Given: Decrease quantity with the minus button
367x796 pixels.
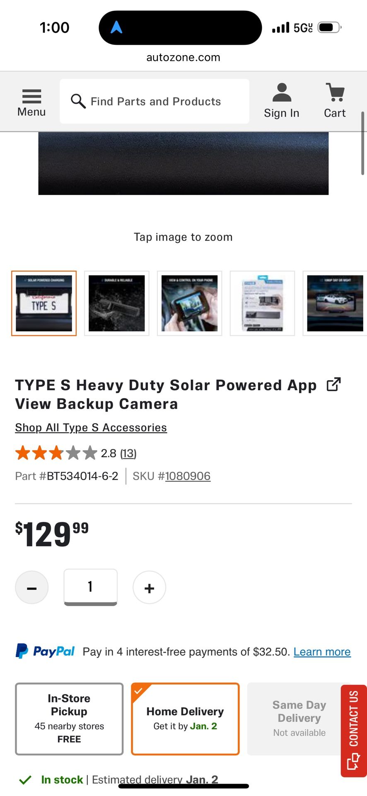Looking at the screenshot, I should pos(32,587).
